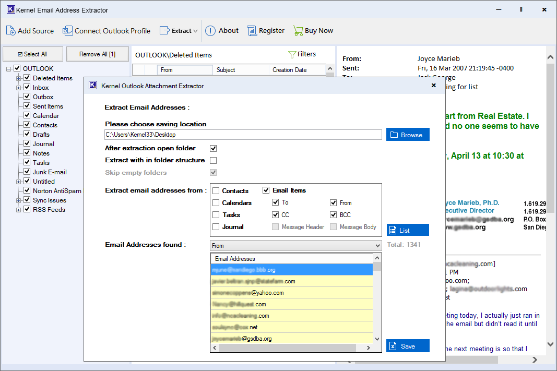Click left arrow of email list horizontal scrollbar
Viewport: 557px width, 371px height.
(x=215, y=348)
